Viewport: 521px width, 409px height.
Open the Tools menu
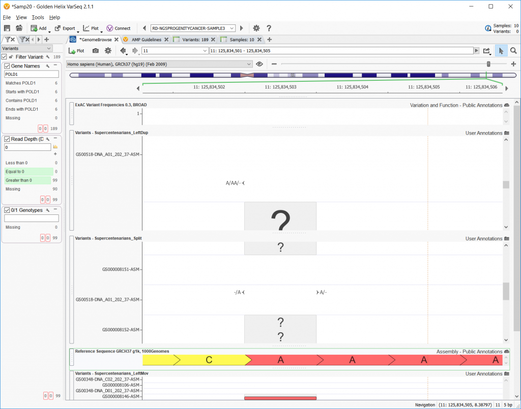pos(37,17)
